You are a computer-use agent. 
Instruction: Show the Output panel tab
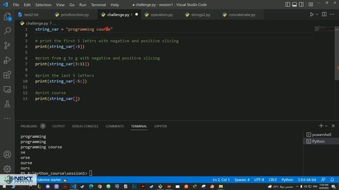pyautogui.click(x=58, y=126)
